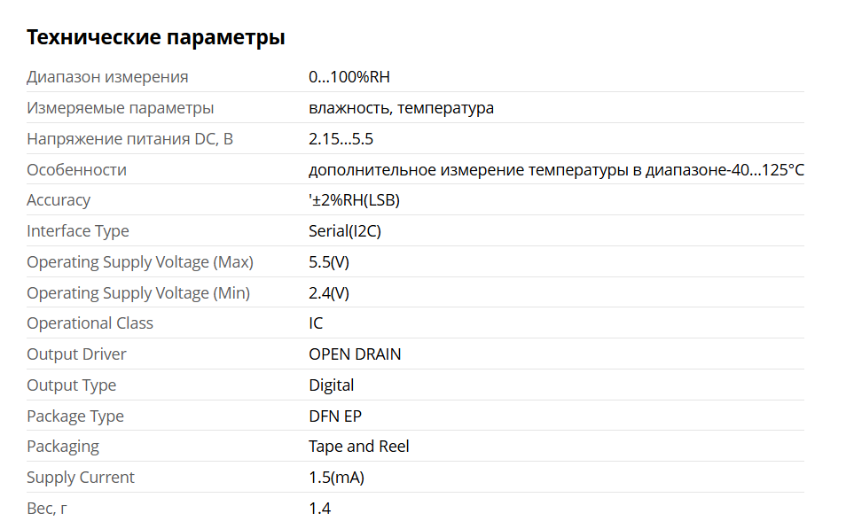The height and width of the screenshot is (521, 854).
Task: Click the 5.5(V) max voltage value
Action: pyautogui.click(x=329, y=262)
